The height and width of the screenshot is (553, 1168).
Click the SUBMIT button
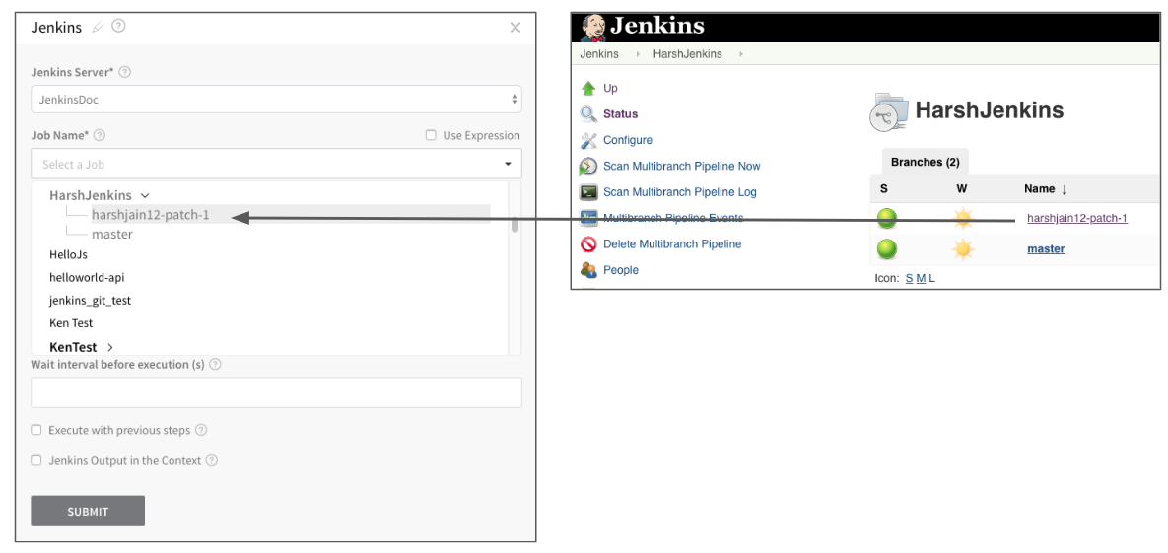tap(88, 512)
